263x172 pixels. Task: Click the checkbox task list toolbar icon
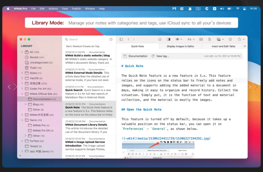(x=160, y=39)
